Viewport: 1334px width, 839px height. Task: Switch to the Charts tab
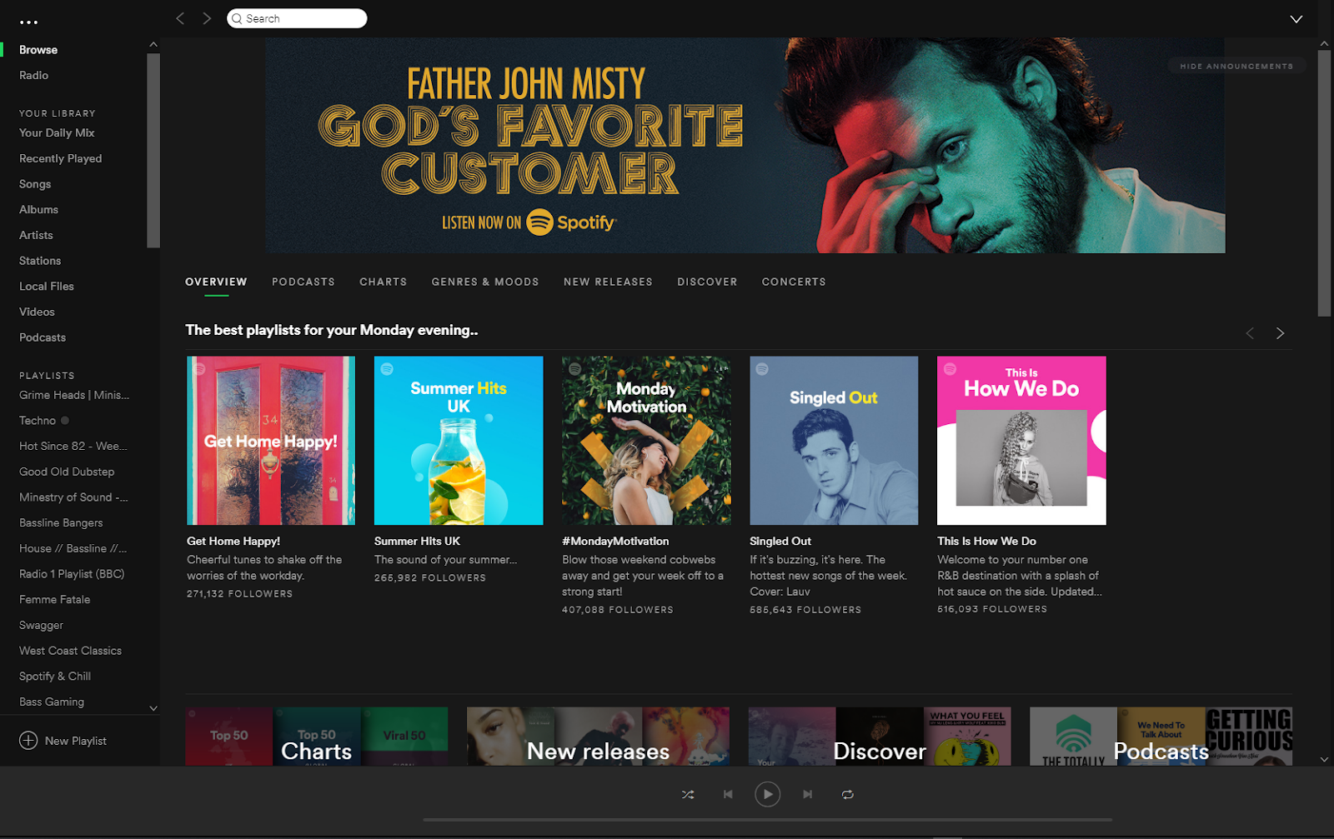384,282
